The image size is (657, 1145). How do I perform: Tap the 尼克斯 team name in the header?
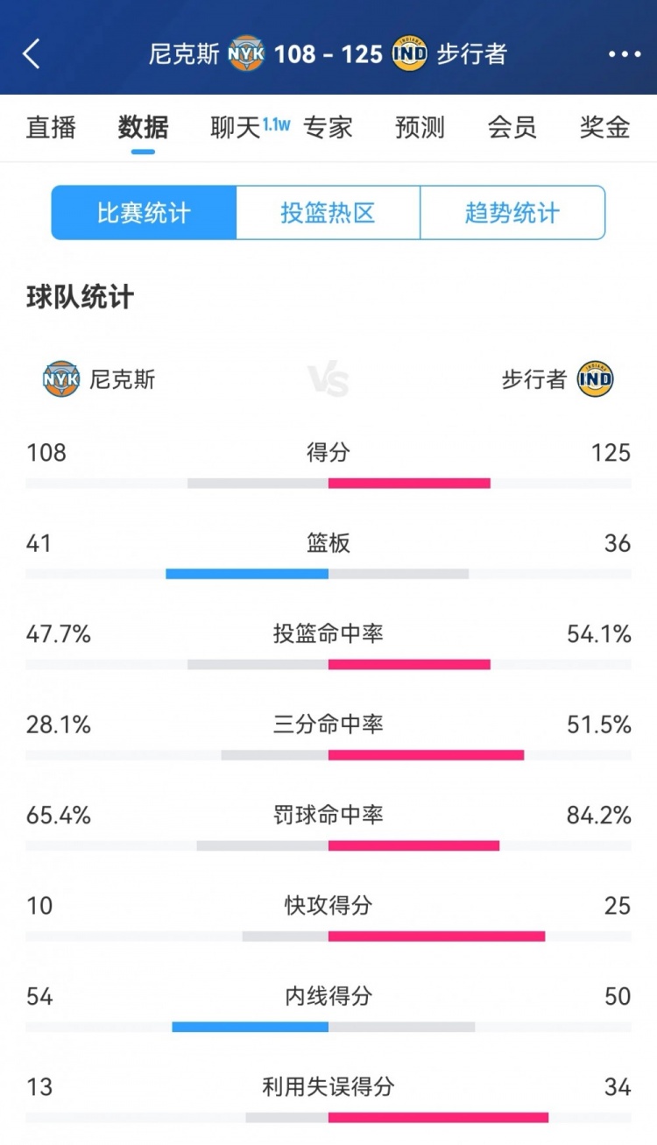185,54
